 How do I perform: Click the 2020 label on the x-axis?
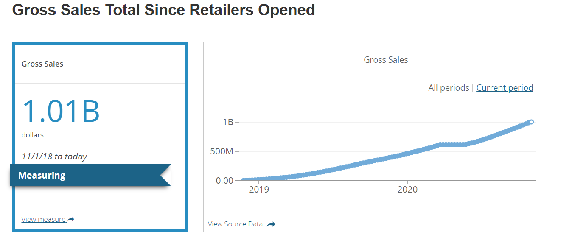(407, 190)
